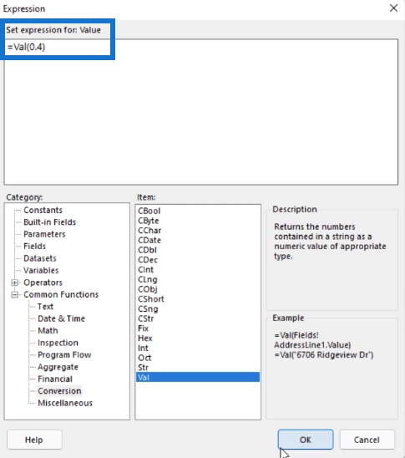Screen dimensions: 405x458
Task: Expand the Operators tree node
Action: 14,282
